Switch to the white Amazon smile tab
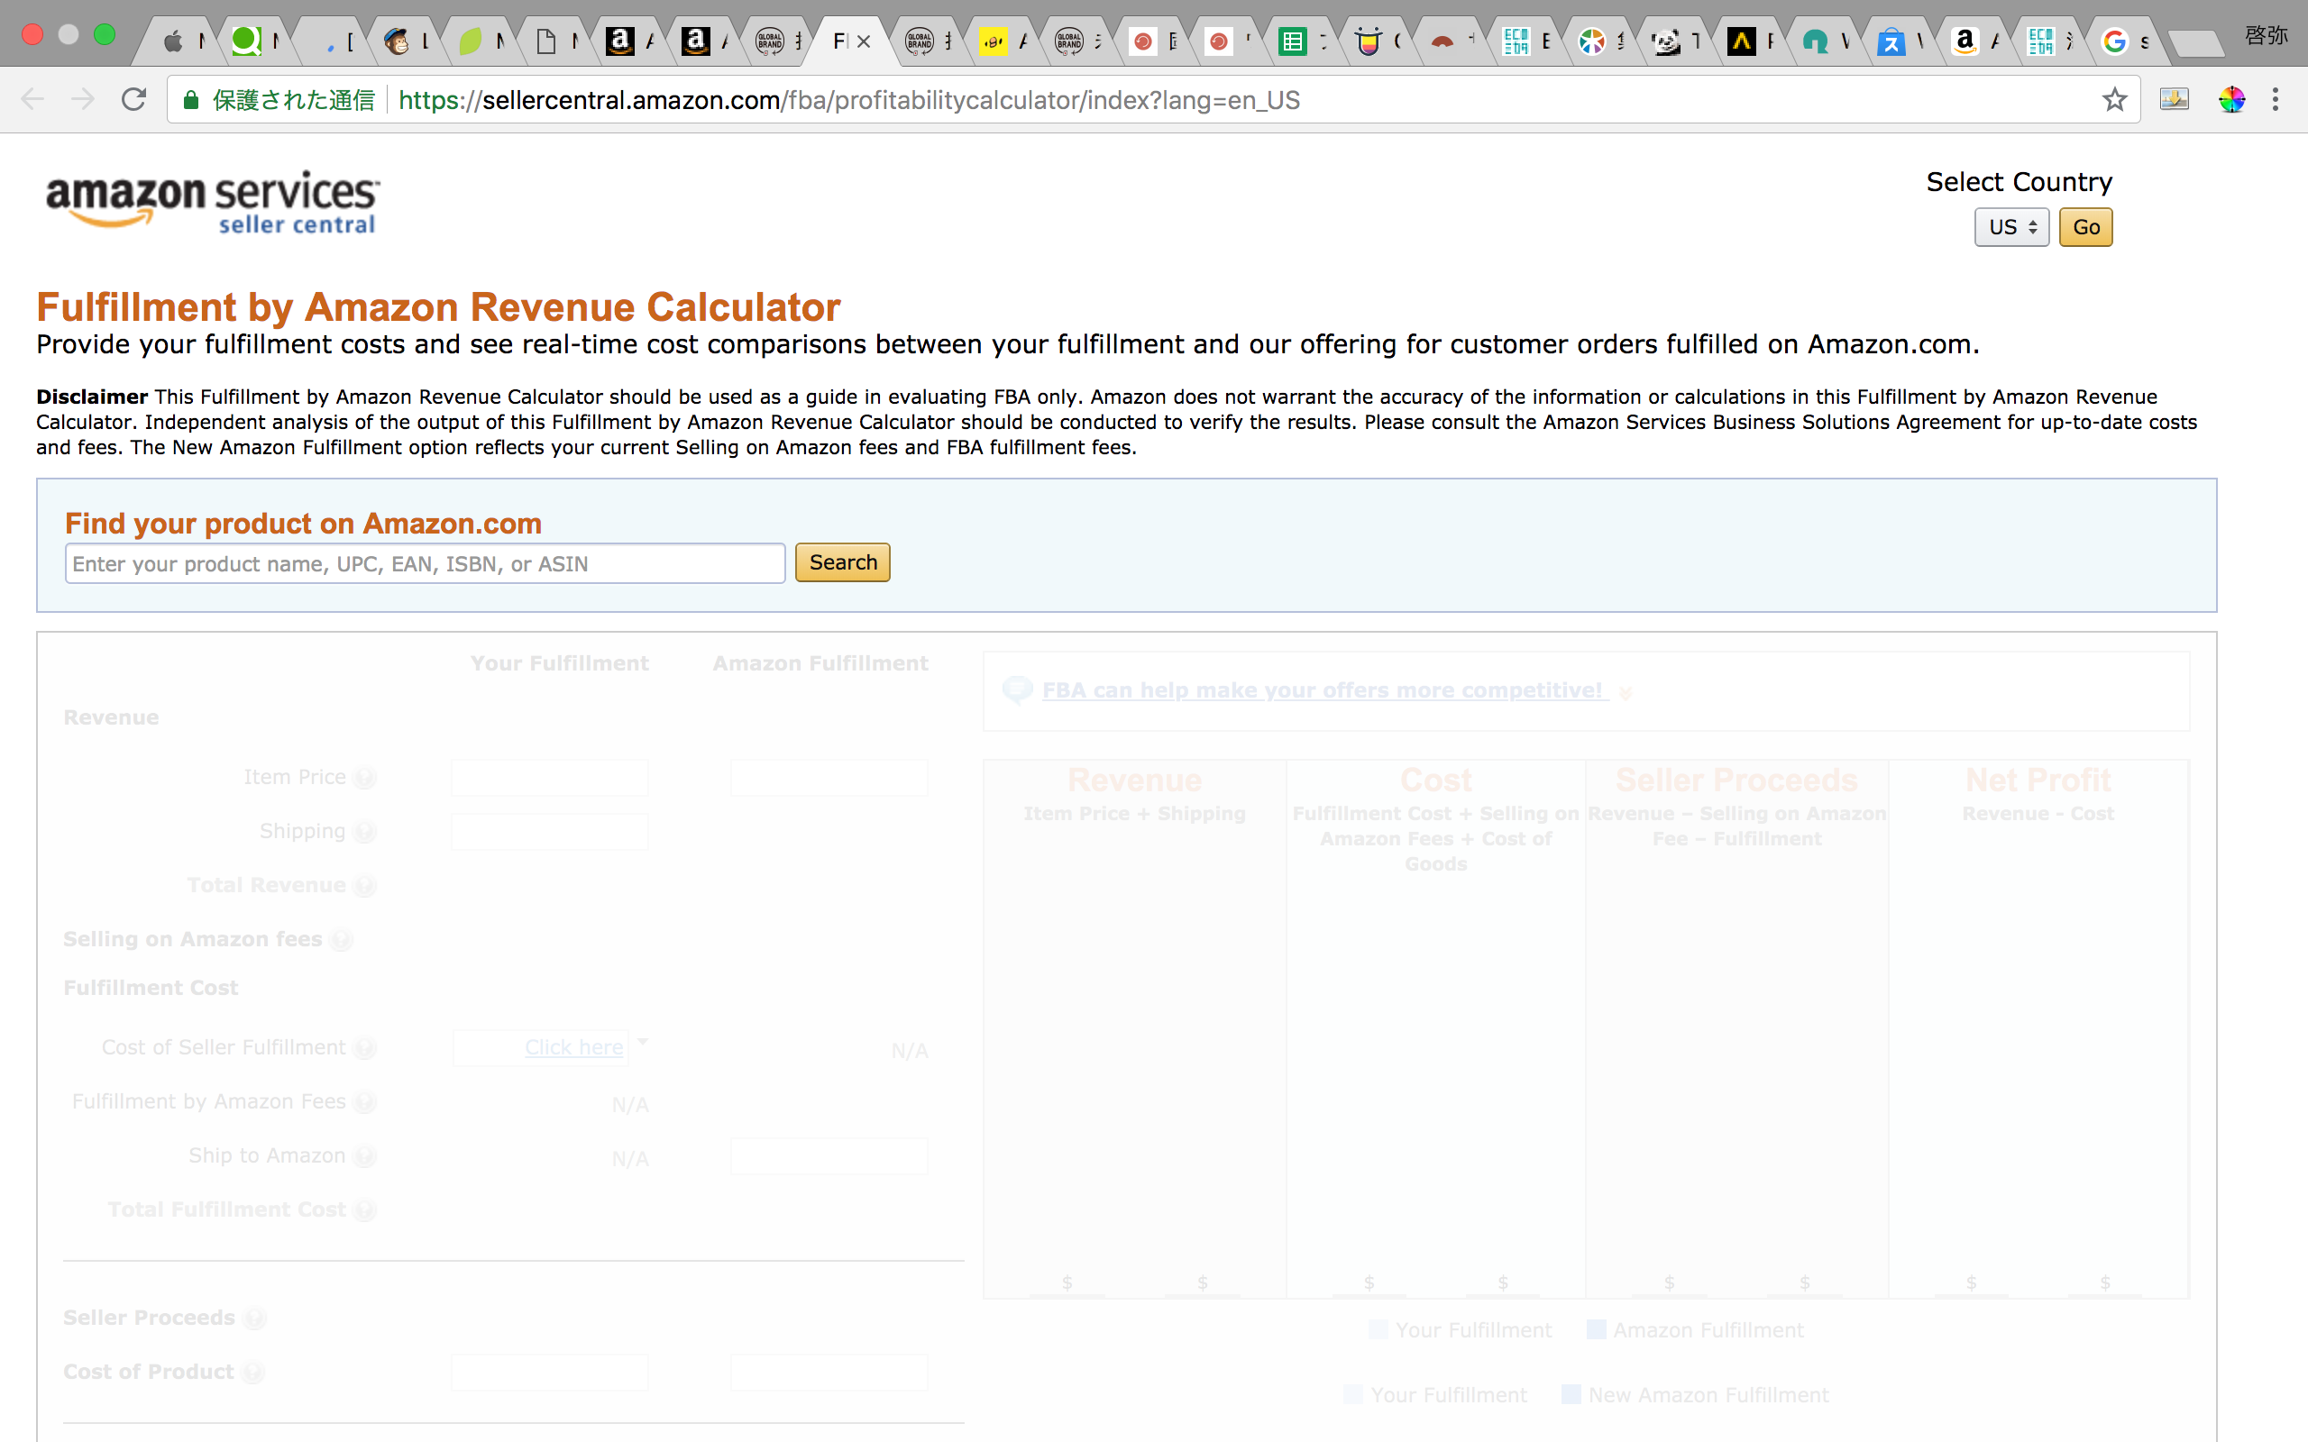Image resolution: width=2308 pixels, height=1442 pixels. tap(1965, 41)
